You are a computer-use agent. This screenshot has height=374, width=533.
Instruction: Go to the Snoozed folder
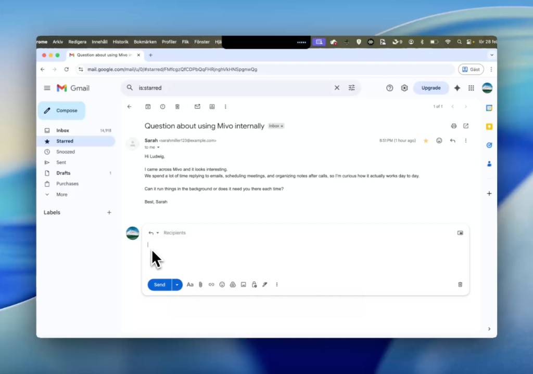pyautogui.click(x=66, y=152)
